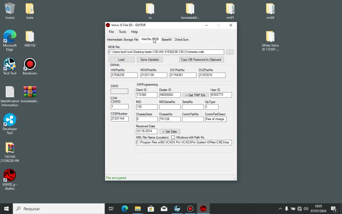Click the <- Get TMP IDs button
The image size is (342, 214).
pyautogui.click(x=195, y=95)
